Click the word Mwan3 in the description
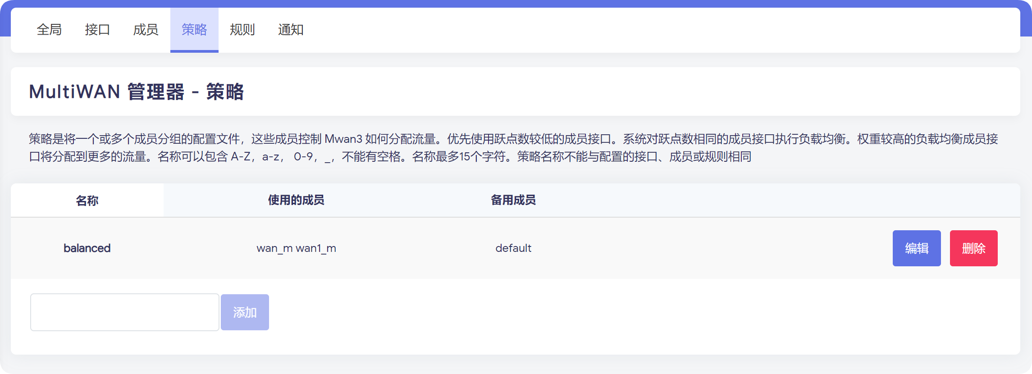 coord(343,139)
